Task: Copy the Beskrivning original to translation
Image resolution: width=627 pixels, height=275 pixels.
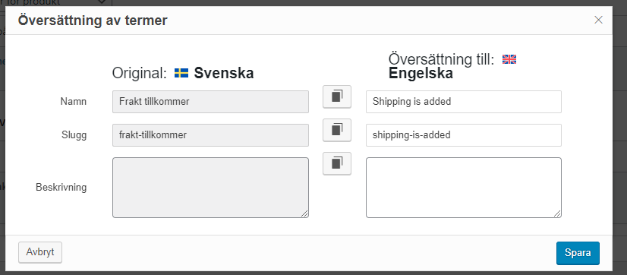Action: pyautogui.click(x=337, y=163)
